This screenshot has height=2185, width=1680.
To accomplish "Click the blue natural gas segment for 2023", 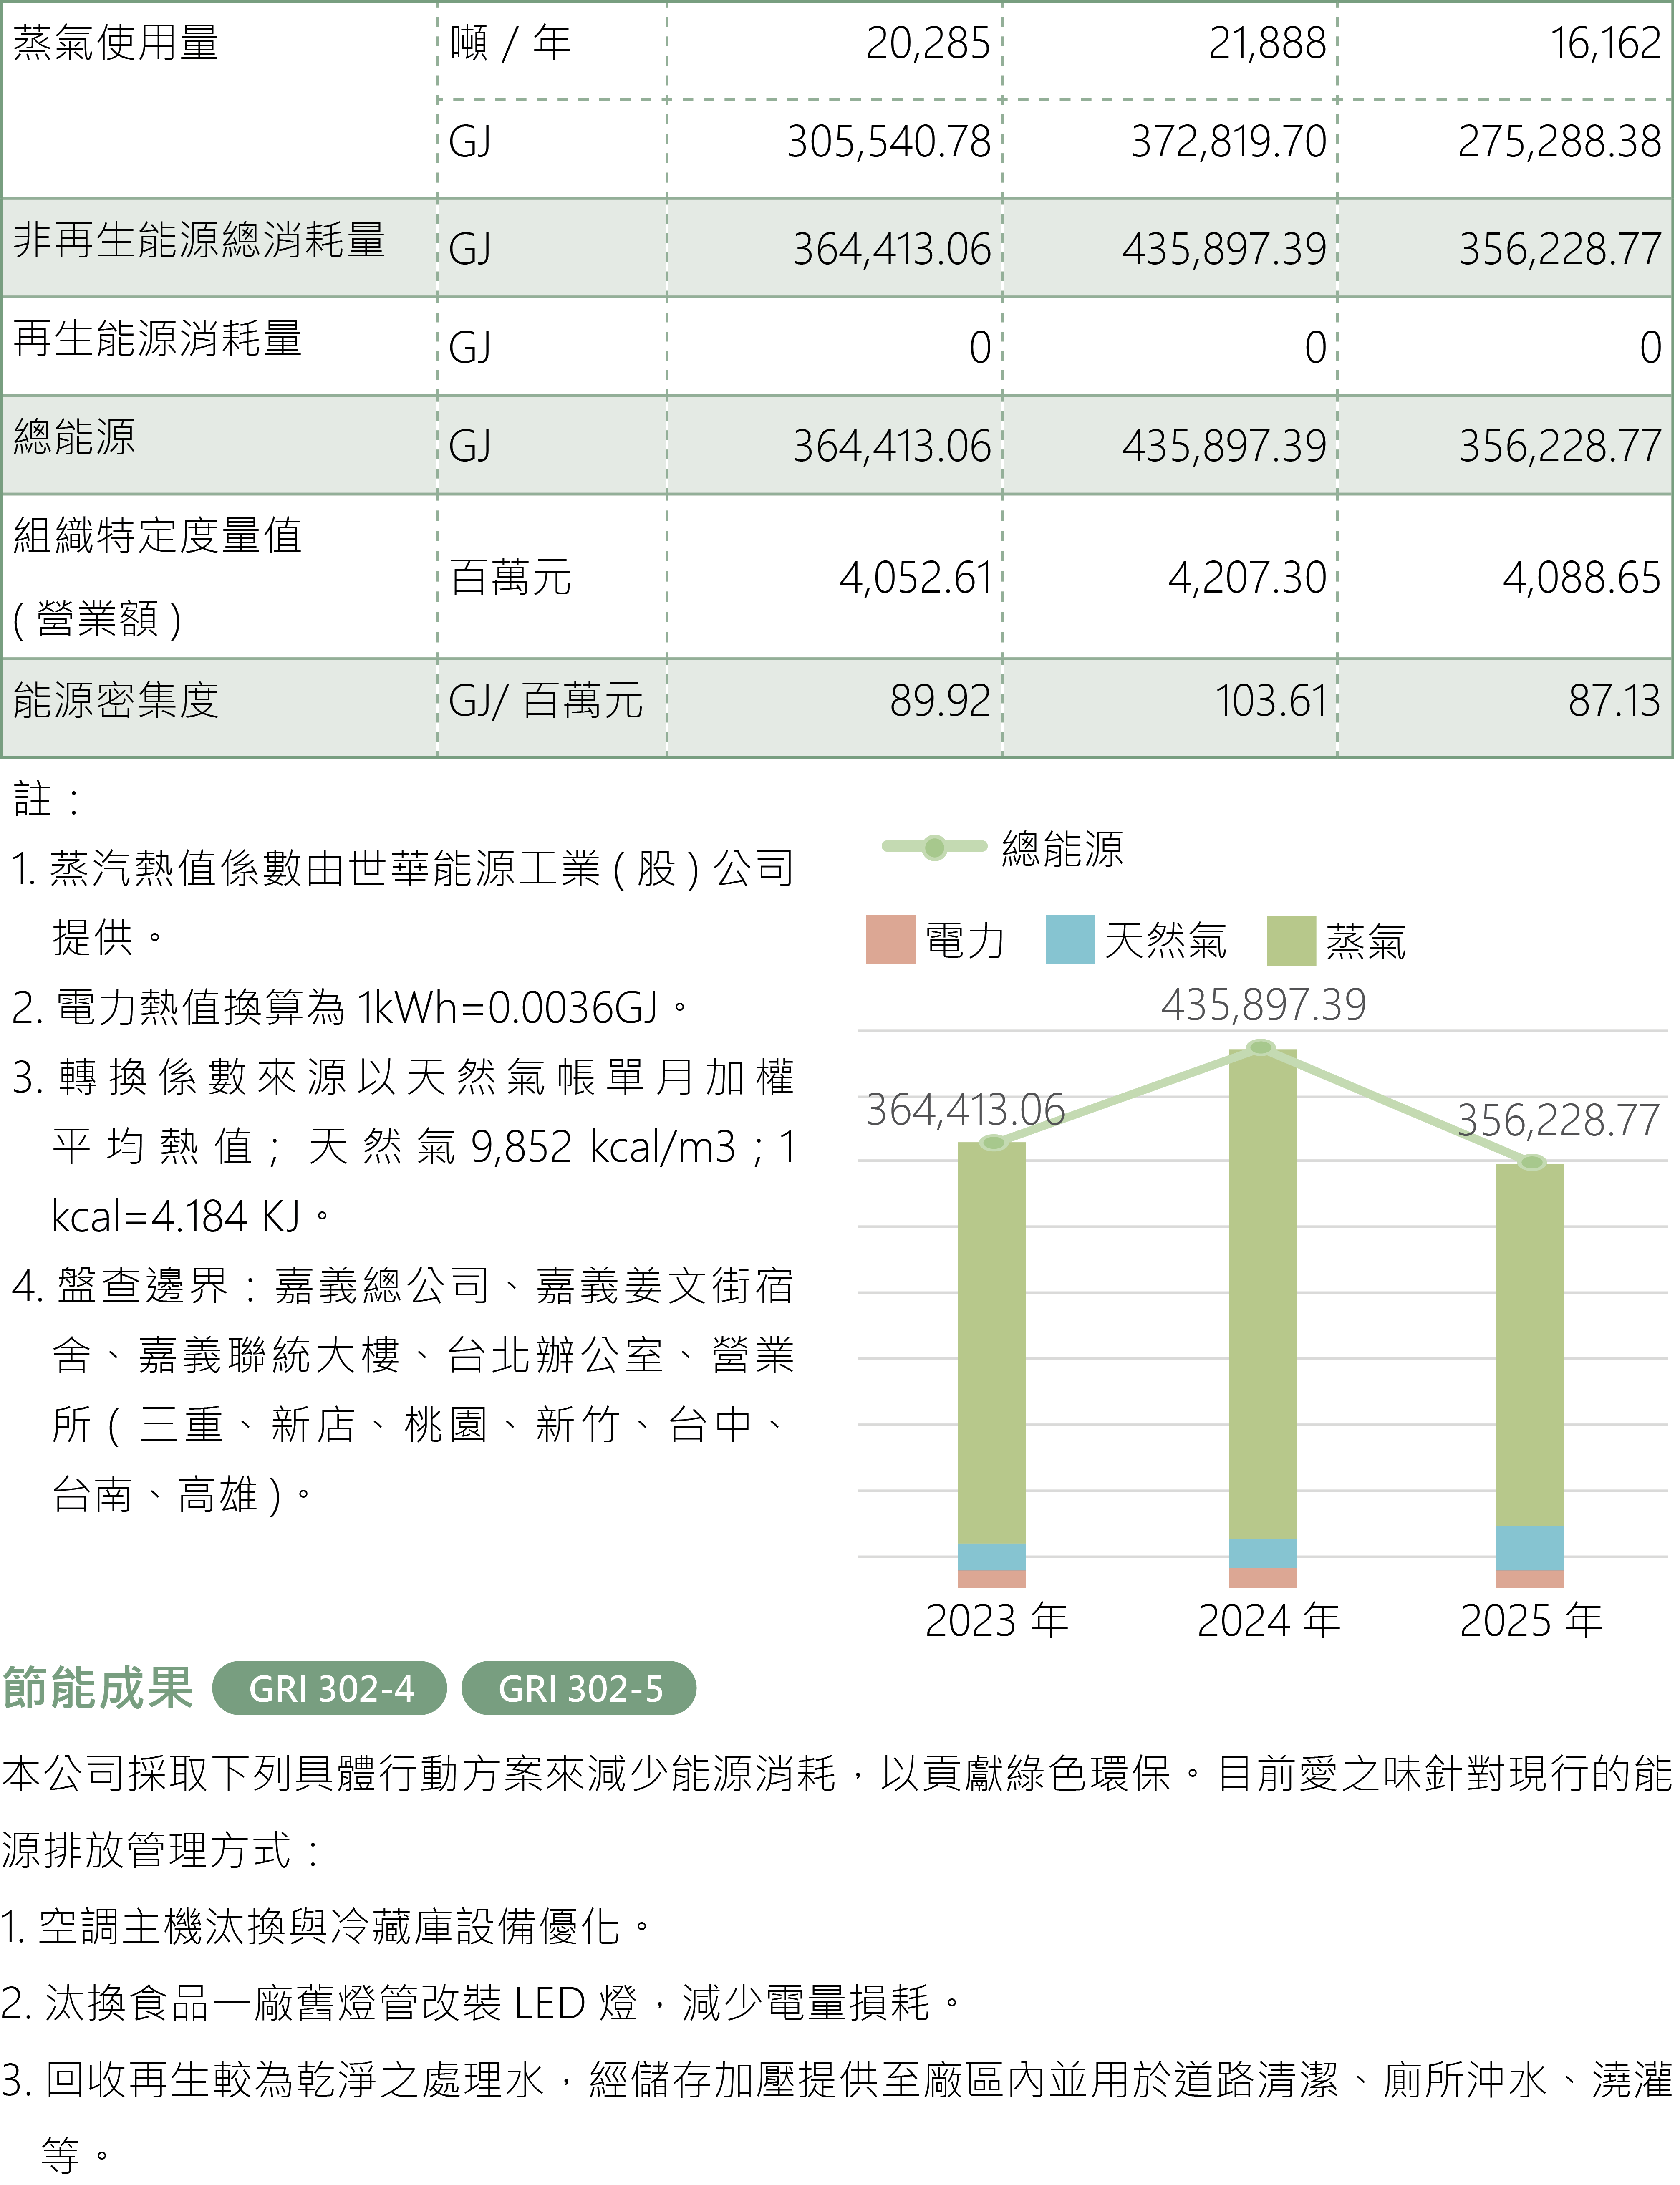I will pyautogui.click(x=992, y=1557).
